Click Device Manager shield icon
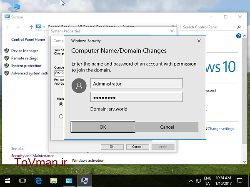Viewport: 250px width, 187px height. click(x=7, y=51)
